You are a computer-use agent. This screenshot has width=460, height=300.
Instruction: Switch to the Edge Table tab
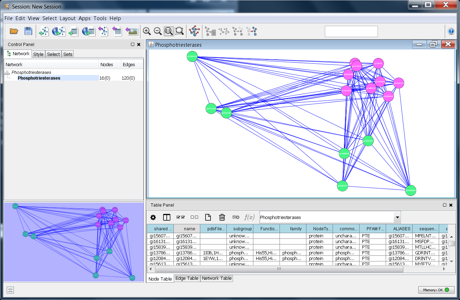click(187, 278)
